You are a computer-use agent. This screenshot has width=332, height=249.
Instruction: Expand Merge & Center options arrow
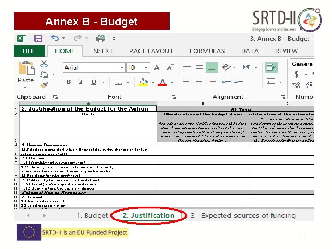(280, 82)
